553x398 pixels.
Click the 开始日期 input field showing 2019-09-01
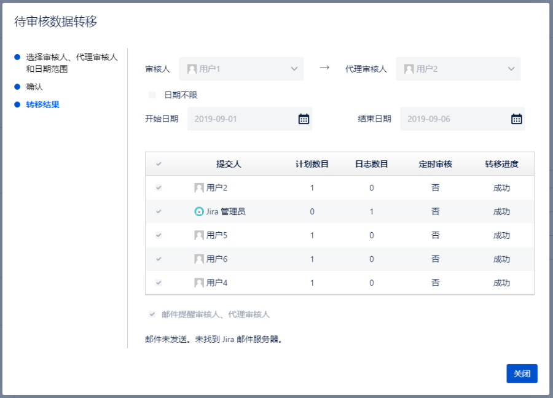click(x=240, y=119)
